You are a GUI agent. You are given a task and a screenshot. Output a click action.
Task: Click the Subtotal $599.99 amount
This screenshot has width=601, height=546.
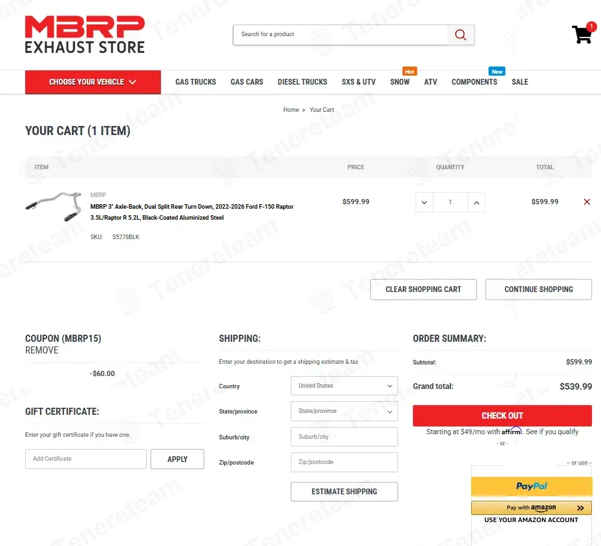[579, 362]
